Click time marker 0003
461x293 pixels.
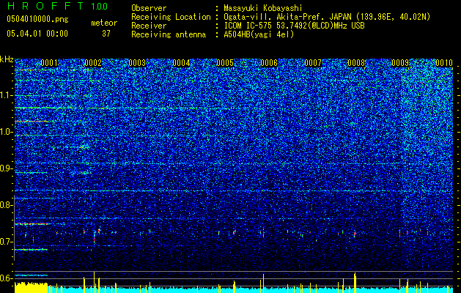pos(137,63)
